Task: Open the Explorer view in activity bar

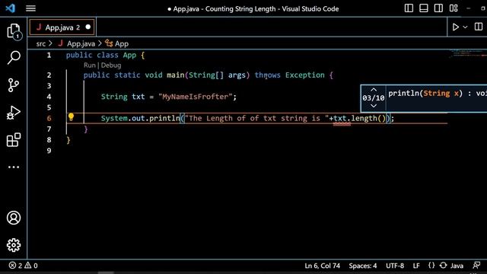Action: 14,31
